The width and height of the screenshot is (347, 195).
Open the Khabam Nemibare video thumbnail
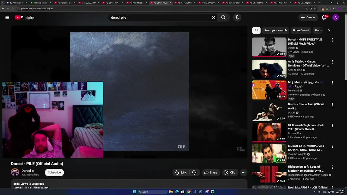tap(269, 69)
